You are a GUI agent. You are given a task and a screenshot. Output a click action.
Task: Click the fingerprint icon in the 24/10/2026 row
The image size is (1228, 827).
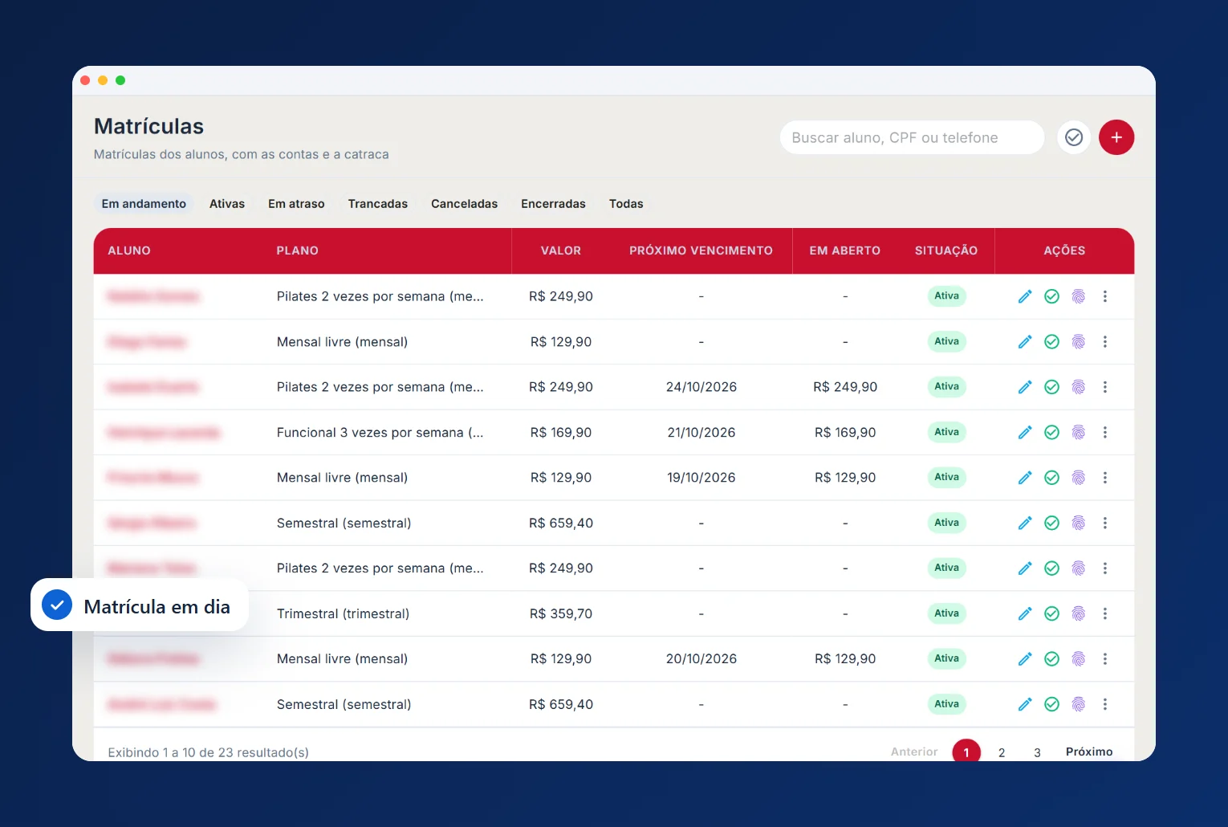pos(1078,387)
